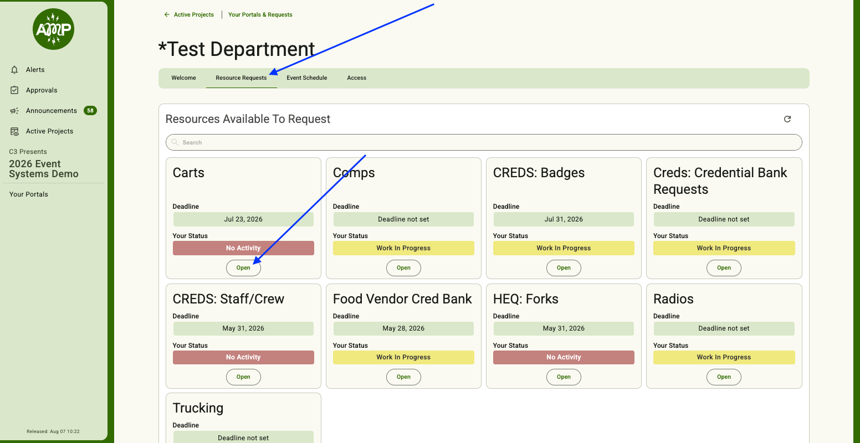The width and height of the screenshot is (860, 443).
Task: Click Creds: Credential Bank Requests title
Action: click(720, 181)
